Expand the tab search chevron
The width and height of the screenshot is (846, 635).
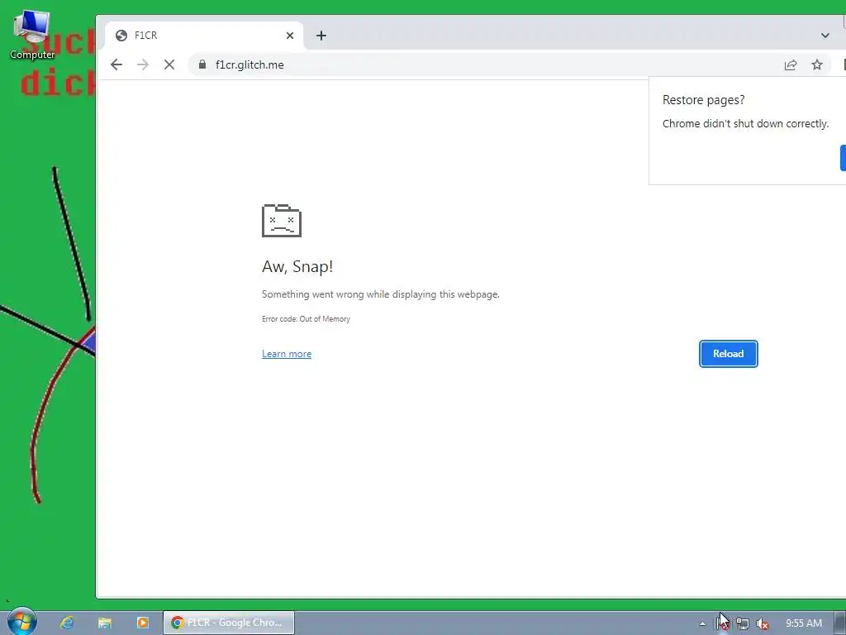click(x=825, y=36)
